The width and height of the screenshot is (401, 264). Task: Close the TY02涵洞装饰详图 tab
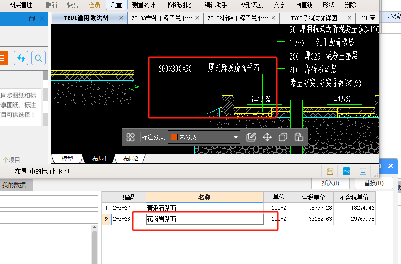(349, 18)
